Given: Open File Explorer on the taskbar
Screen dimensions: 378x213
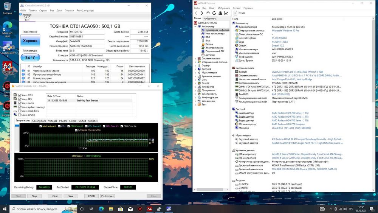Looking at the screenshot, I should click(x=111, y=209).
